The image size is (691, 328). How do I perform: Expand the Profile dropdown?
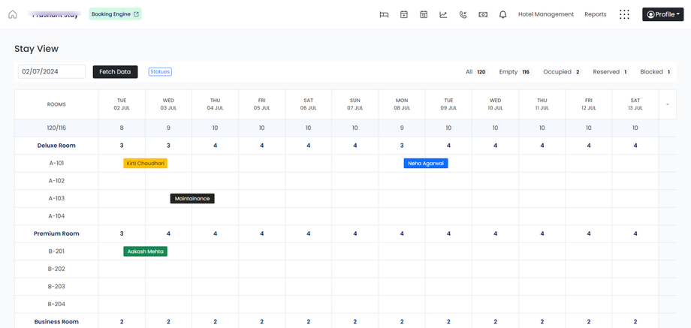coord(662,14)
